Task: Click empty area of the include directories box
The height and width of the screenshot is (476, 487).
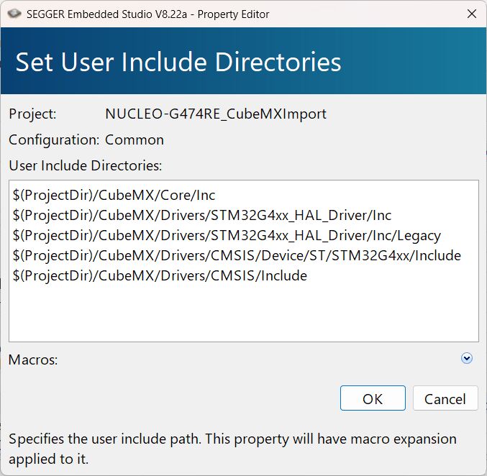Action: tap(243, 313)
